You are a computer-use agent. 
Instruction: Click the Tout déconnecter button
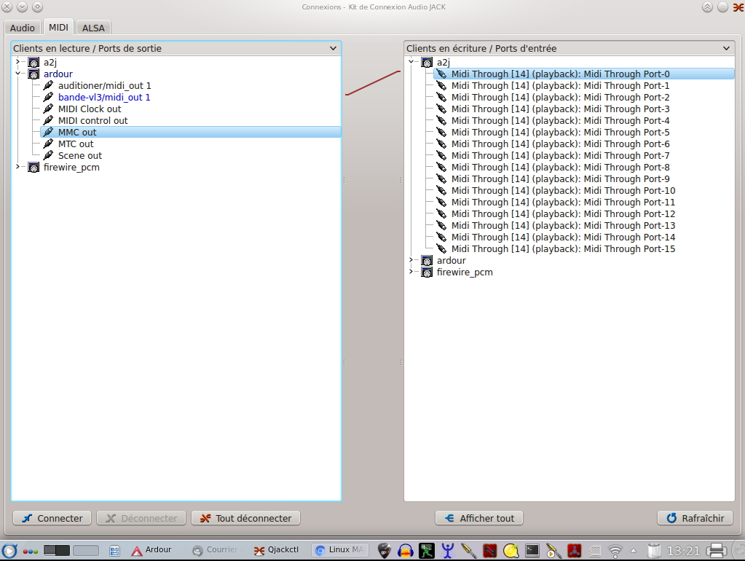(x=245, y=518)
